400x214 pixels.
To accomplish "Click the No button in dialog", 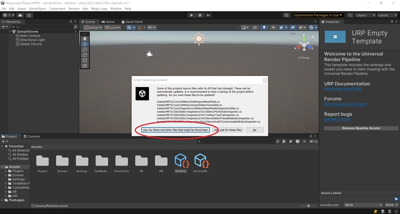I will (x=255, y=130).
